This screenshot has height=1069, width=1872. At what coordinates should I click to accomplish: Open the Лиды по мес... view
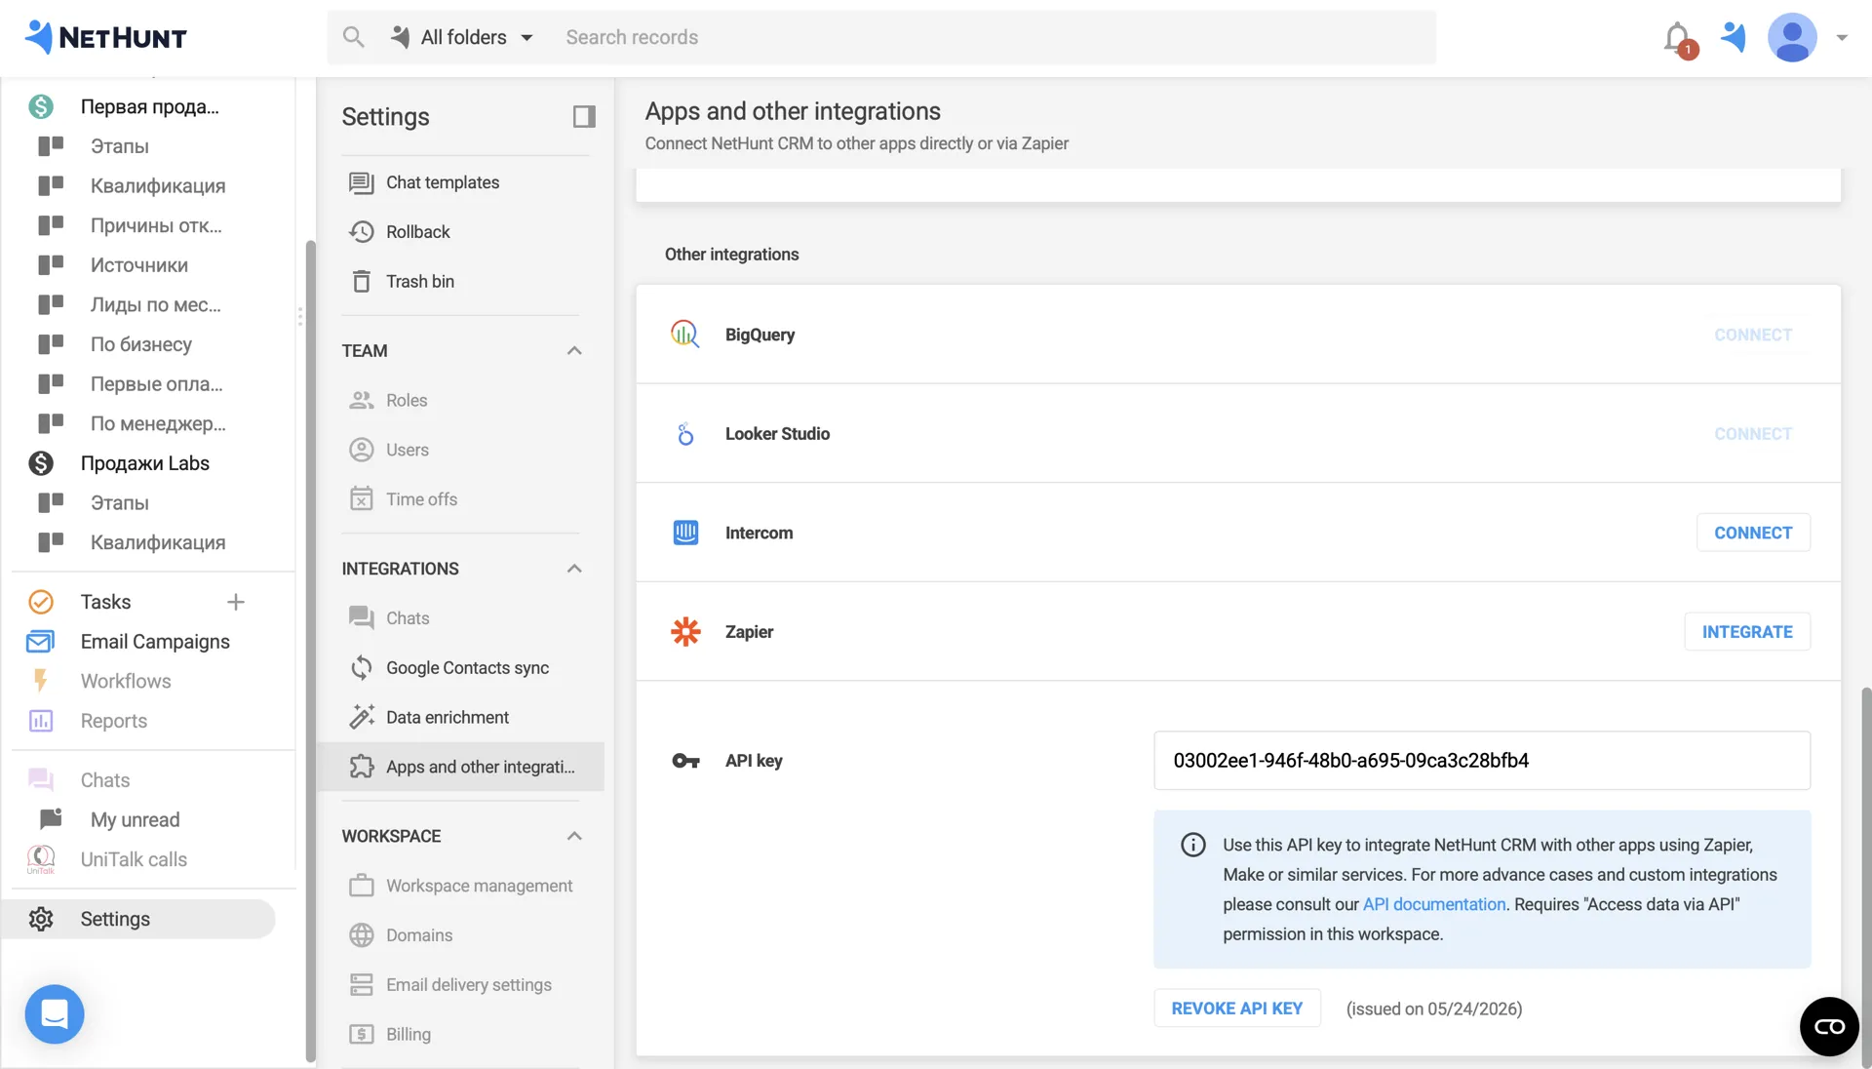(155, 305)
